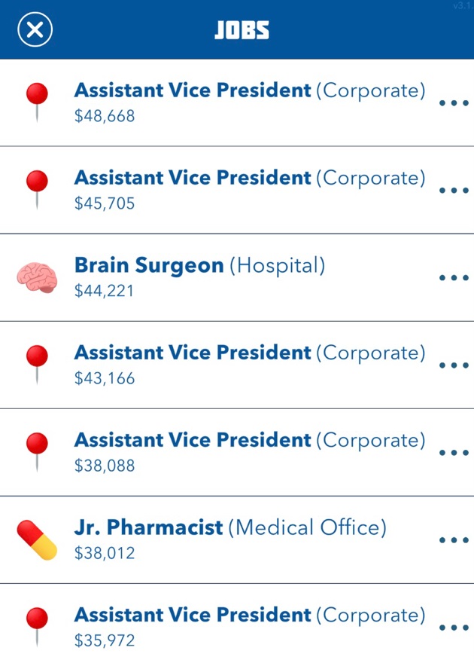Show more options for the $38,088 job
This screenshot has width=474, height=663.
pyautogui.click(x=454, y=453)
